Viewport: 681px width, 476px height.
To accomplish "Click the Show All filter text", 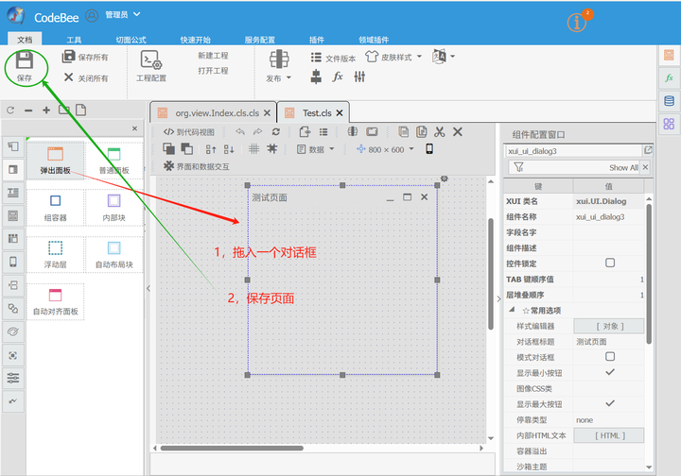I will point(623,167).
